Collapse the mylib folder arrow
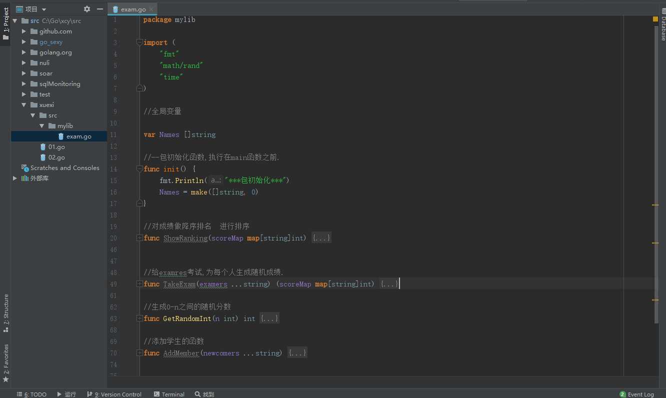Image resolution: width=666 pixels, height=398 pixels. pos(42,126)
